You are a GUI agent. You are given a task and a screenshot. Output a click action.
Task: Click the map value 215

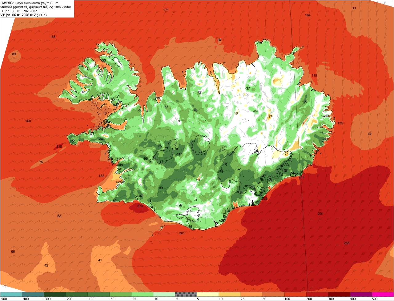pyautogui.click(x=59, y=146)
